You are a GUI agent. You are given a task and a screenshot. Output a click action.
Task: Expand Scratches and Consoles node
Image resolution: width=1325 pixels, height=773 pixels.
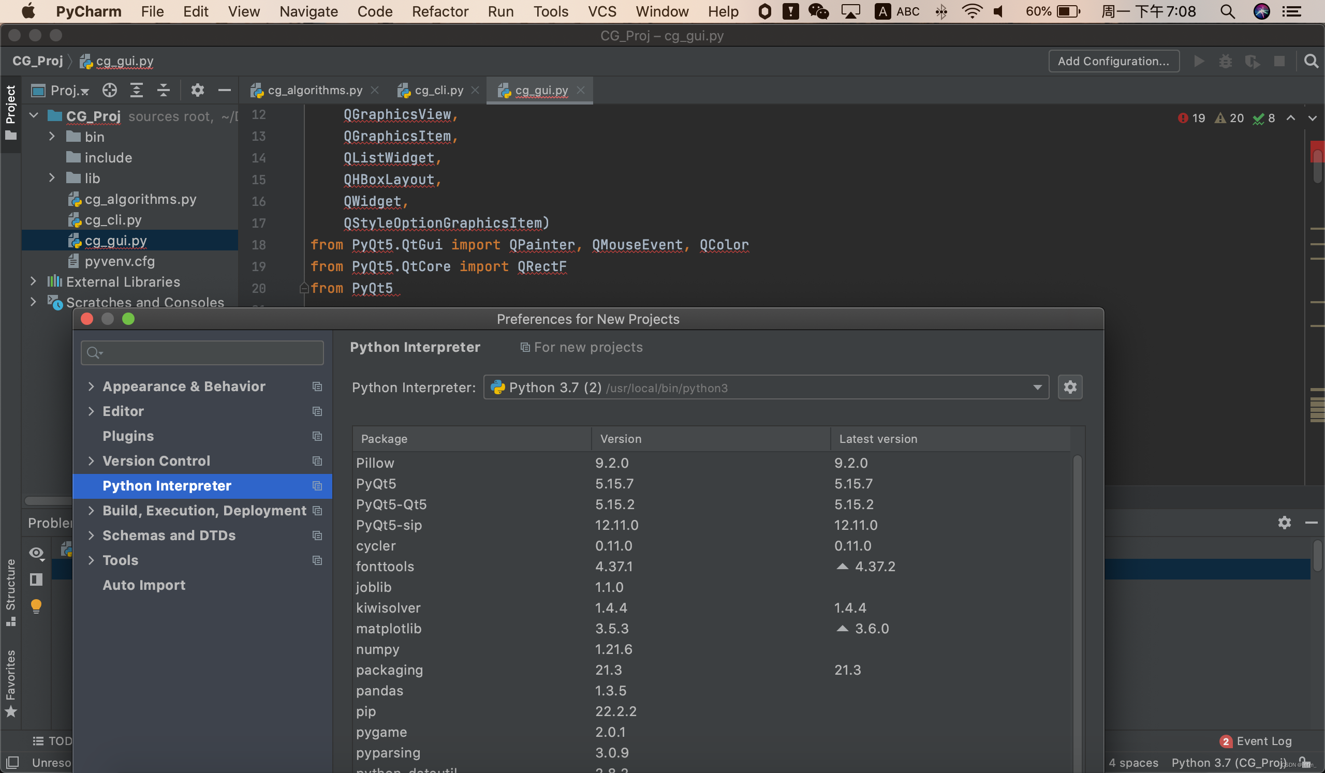pyautogui.click(x=34, y=302)
